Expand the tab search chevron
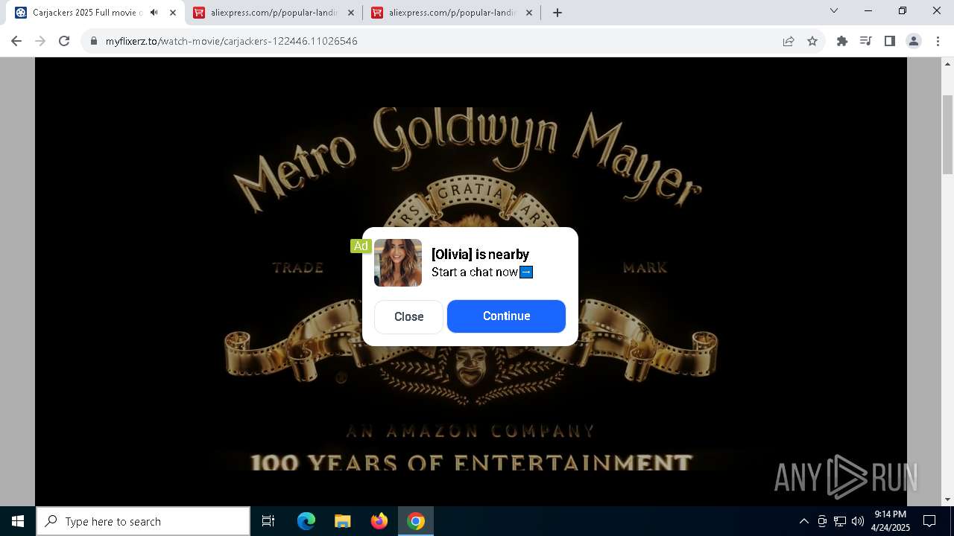954x536 pixels. pyautogui.click(x=834, y=11)
